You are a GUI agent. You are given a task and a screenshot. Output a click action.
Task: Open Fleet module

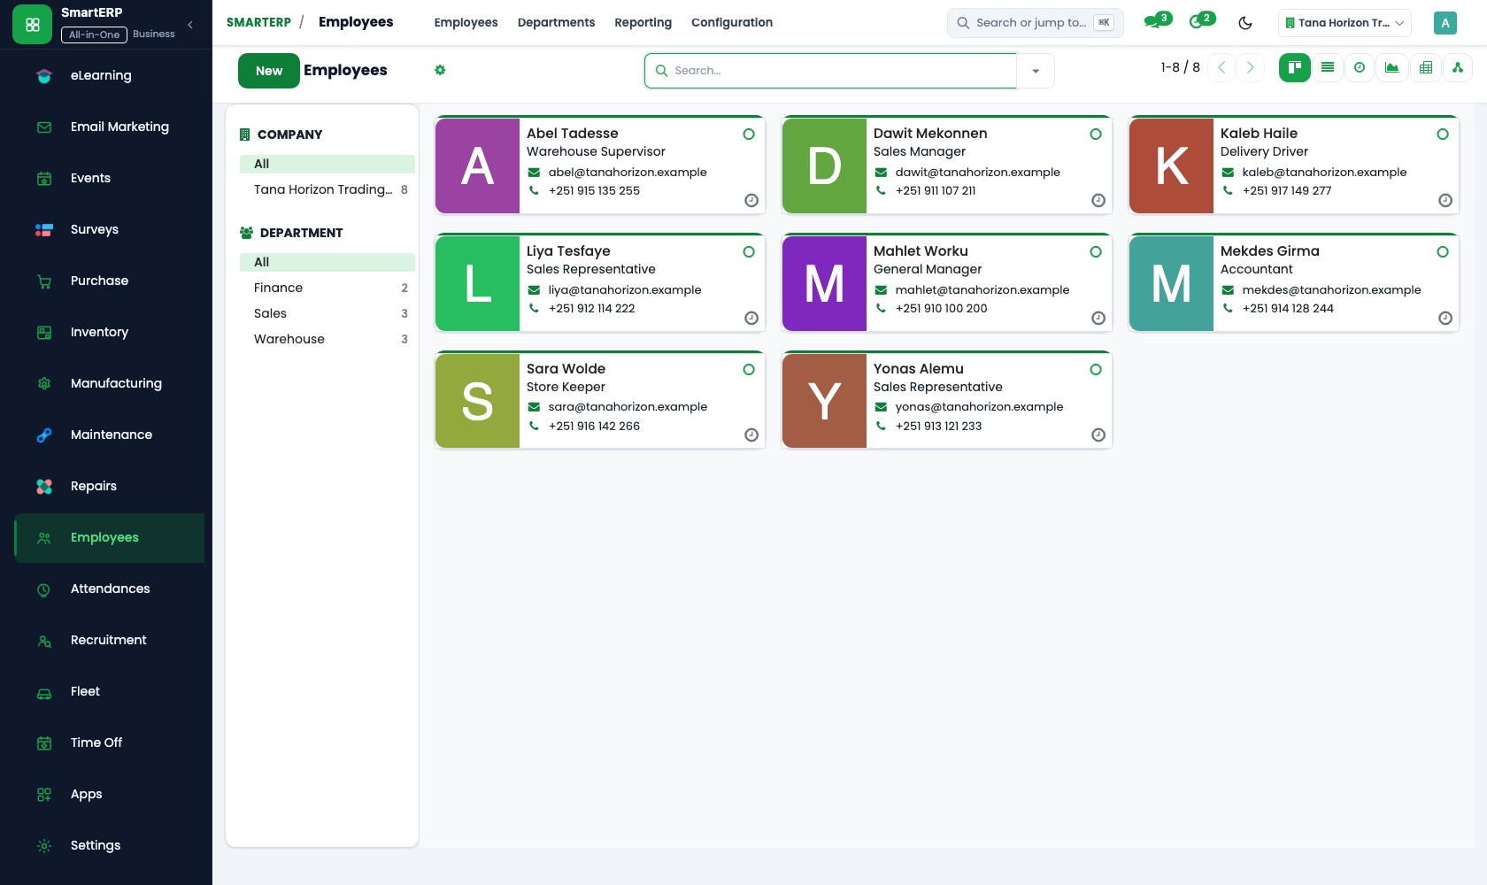pyautogui.click(x=110, y=691)
